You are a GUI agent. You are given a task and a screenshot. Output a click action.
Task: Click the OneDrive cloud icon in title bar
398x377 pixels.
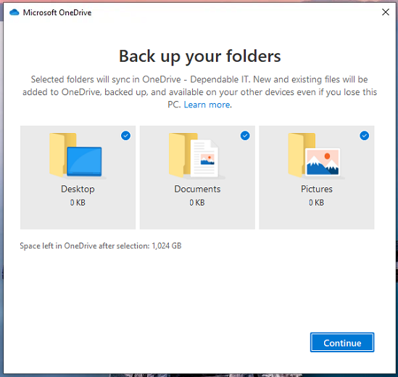pos(14,12)
